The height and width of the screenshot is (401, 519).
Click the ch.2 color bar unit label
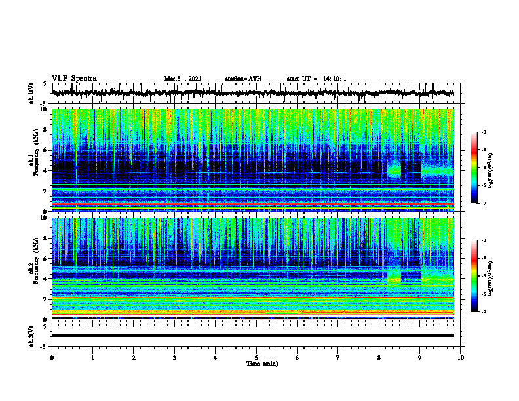[491, 278]
